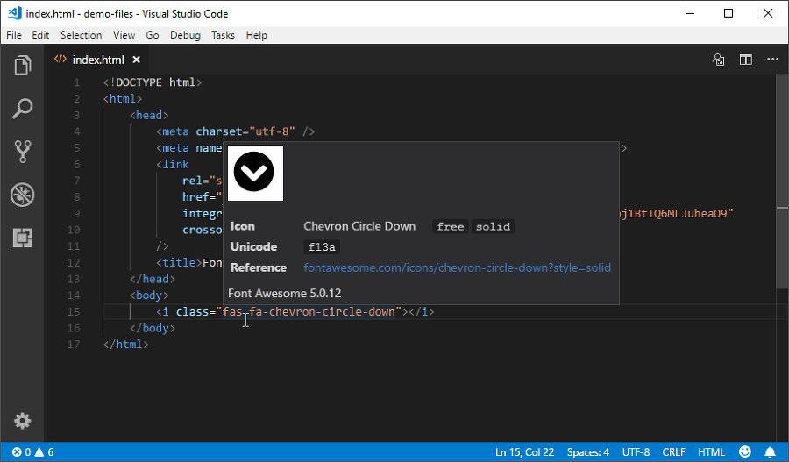The height and width of the screenshot is (462, 789).
Task: Select the index.html editor tab
Action: click(97, 60)
